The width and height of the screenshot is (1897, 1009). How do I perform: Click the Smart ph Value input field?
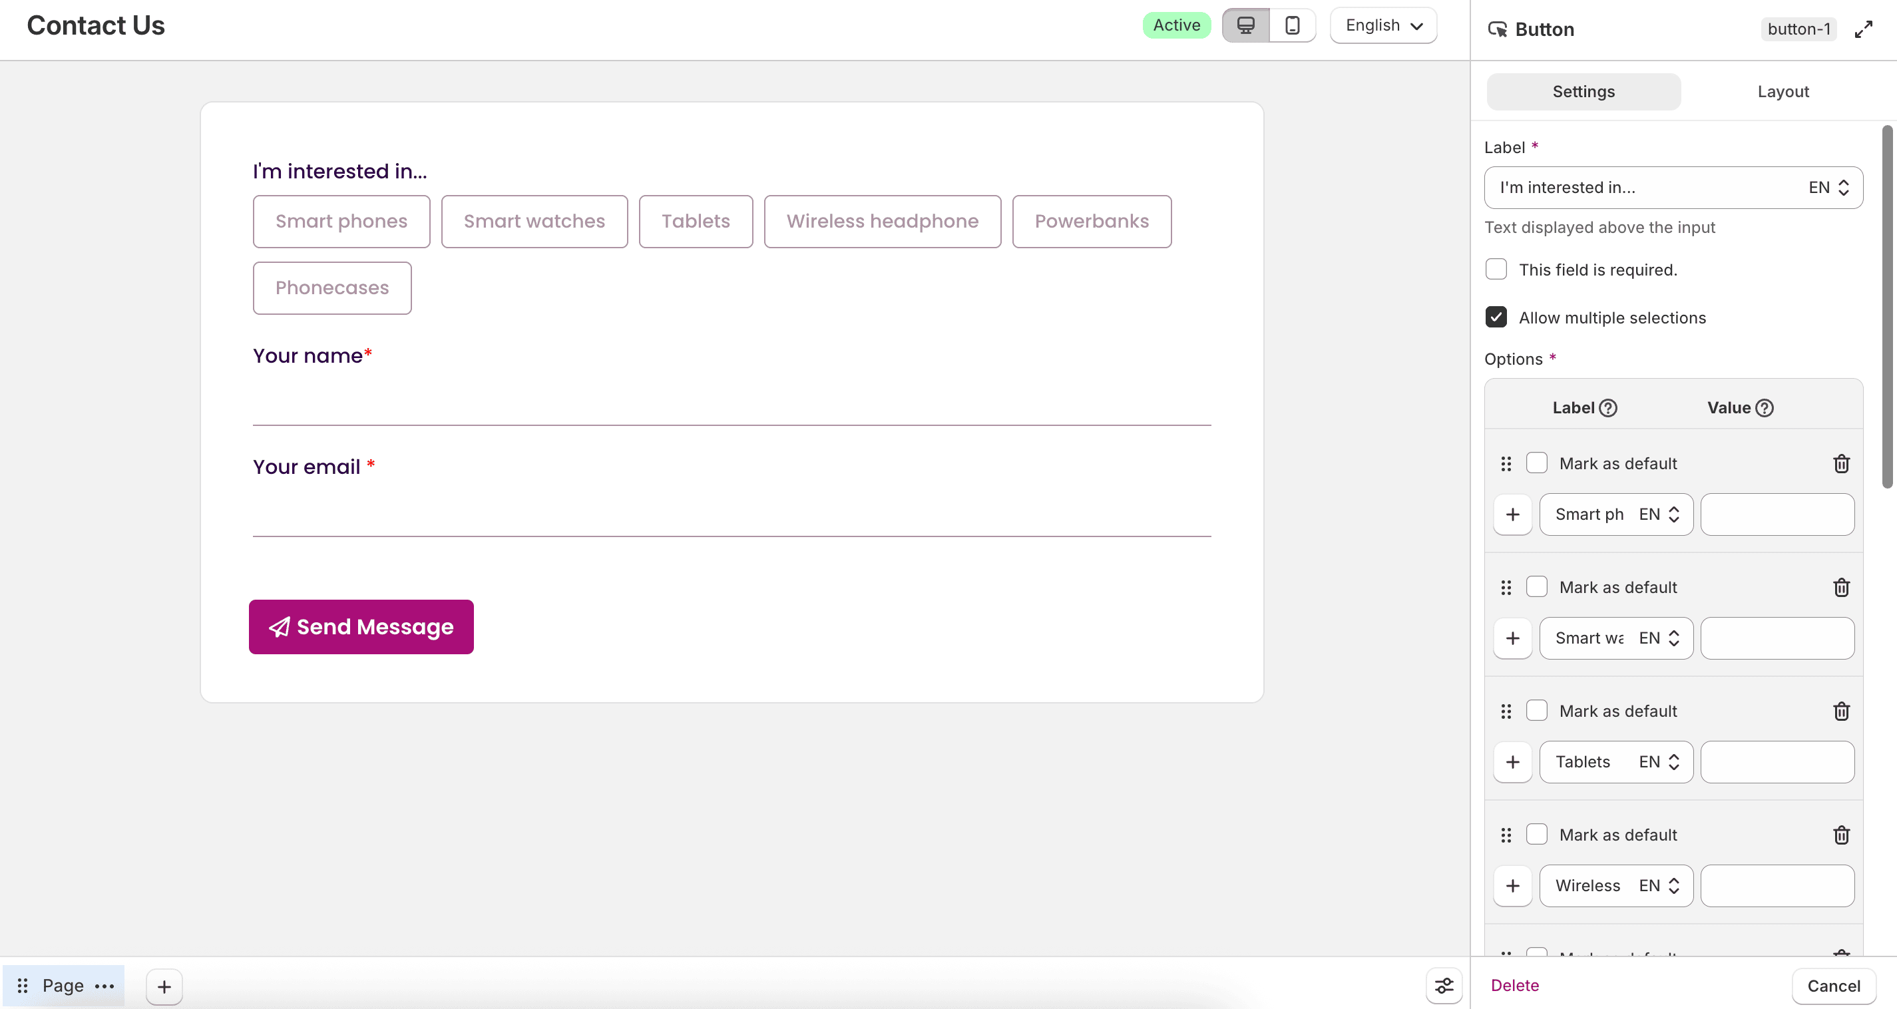tap(1777, 514)
